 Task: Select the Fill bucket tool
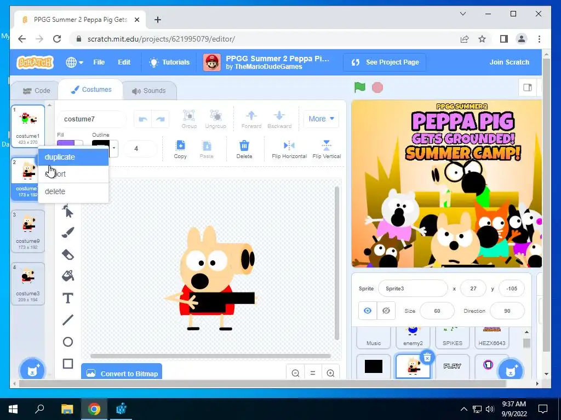pos(67,276)
